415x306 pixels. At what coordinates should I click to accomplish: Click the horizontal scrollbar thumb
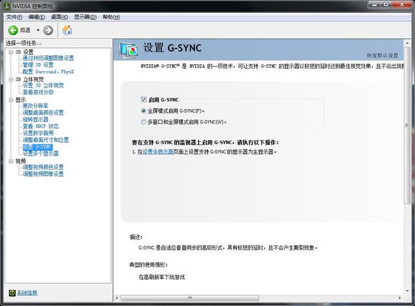pyautogui.click(x=190, y=298)
